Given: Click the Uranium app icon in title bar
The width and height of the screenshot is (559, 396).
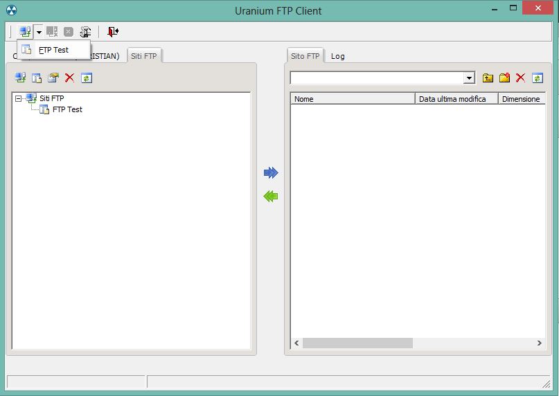Looking at the screenshot, I should pos(11,10).
